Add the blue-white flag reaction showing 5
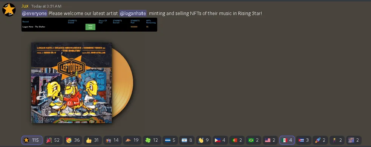 (x=170, y=140)
